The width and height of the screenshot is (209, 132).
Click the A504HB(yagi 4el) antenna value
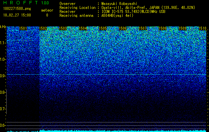pos(117,16)
